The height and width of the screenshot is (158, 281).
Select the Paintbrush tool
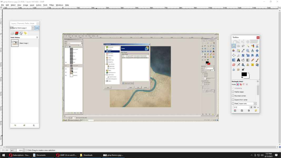coord(257,60)
